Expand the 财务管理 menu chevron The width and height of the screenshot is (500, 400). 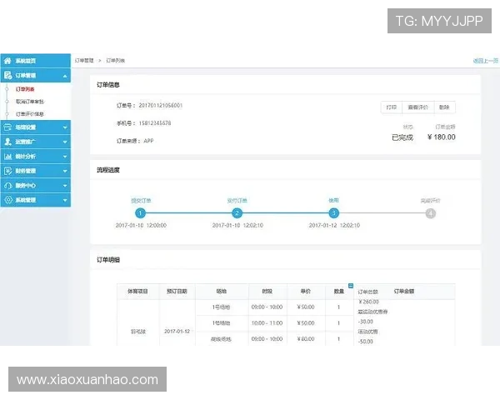pos(65,172)
